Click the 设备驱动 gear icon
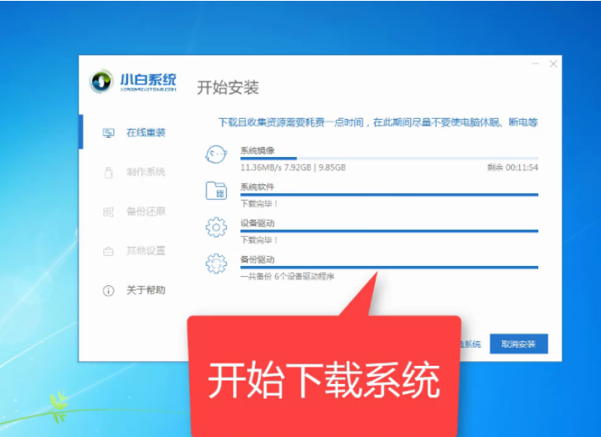 215,227
